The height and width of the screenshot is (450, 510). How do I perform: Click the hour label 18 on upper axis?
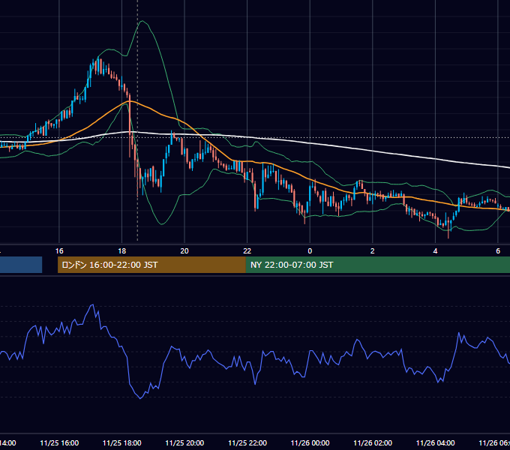click(122, 251)
